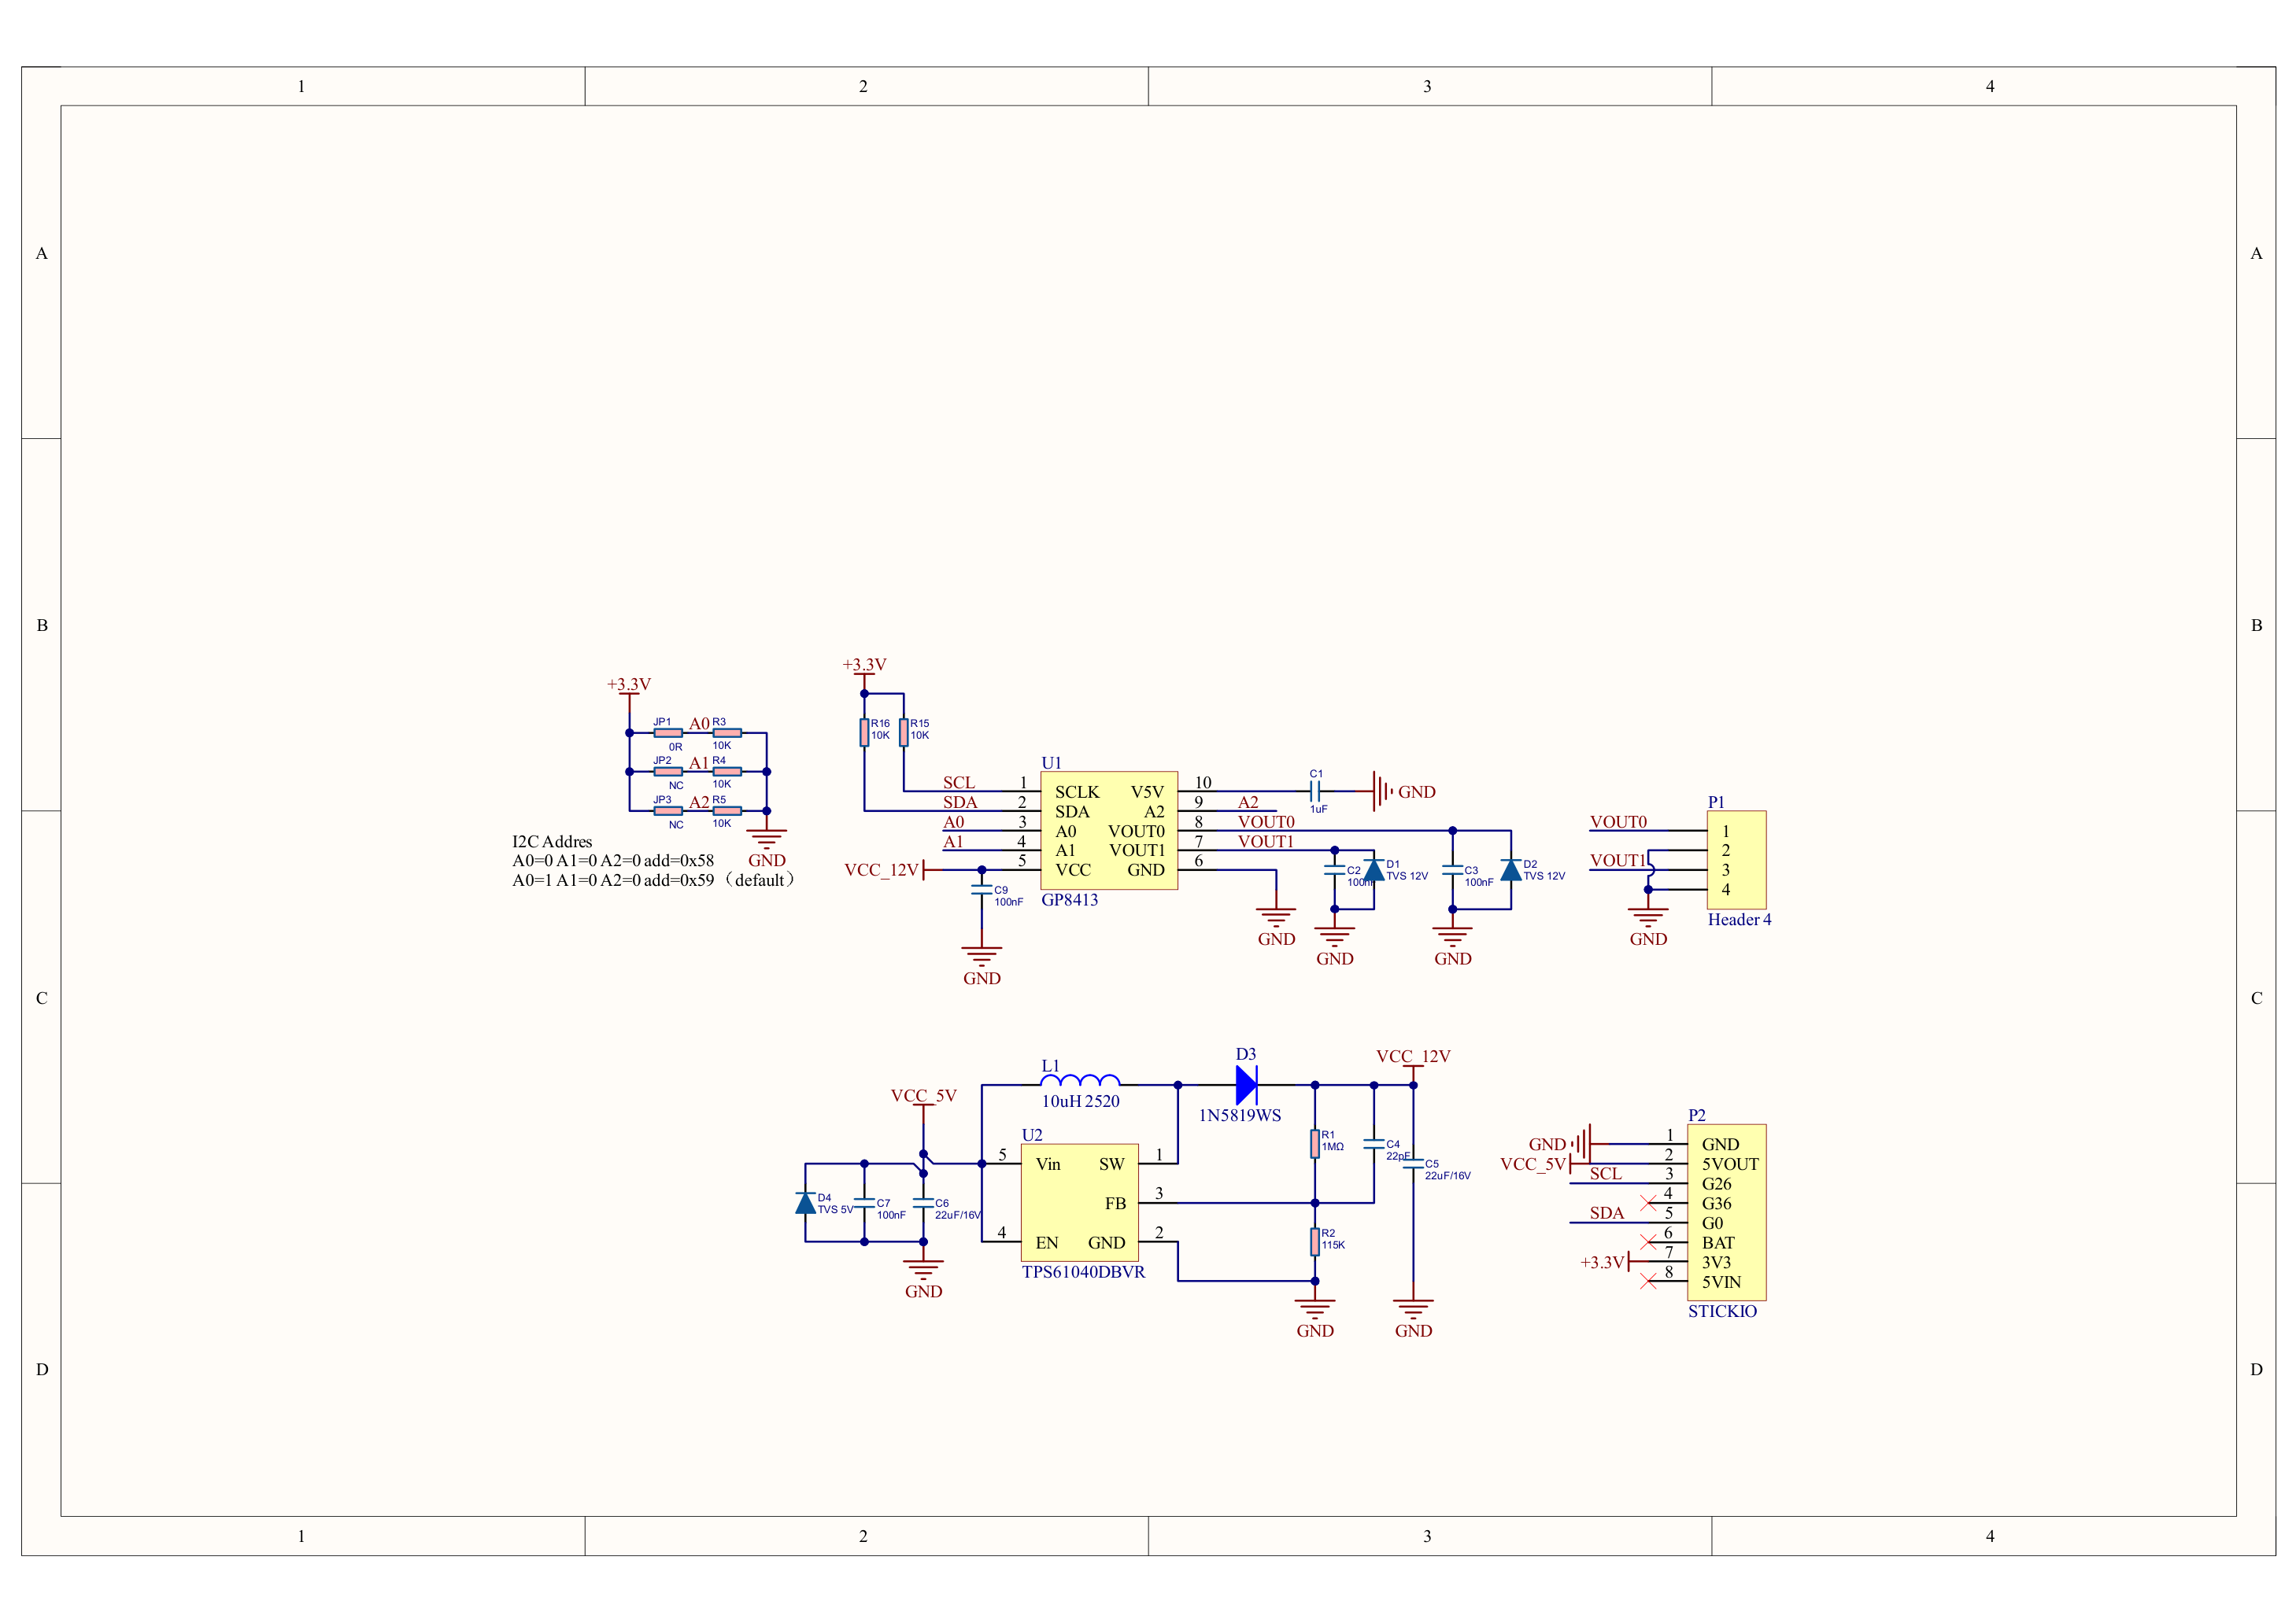Select the U2 TPS61040DBVR chip body

tap(1080, 1202)
